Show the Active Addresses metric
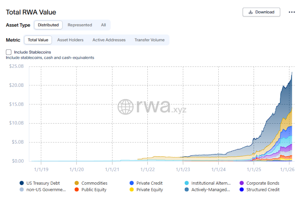303x205 pixels. (x=109, y=40)
